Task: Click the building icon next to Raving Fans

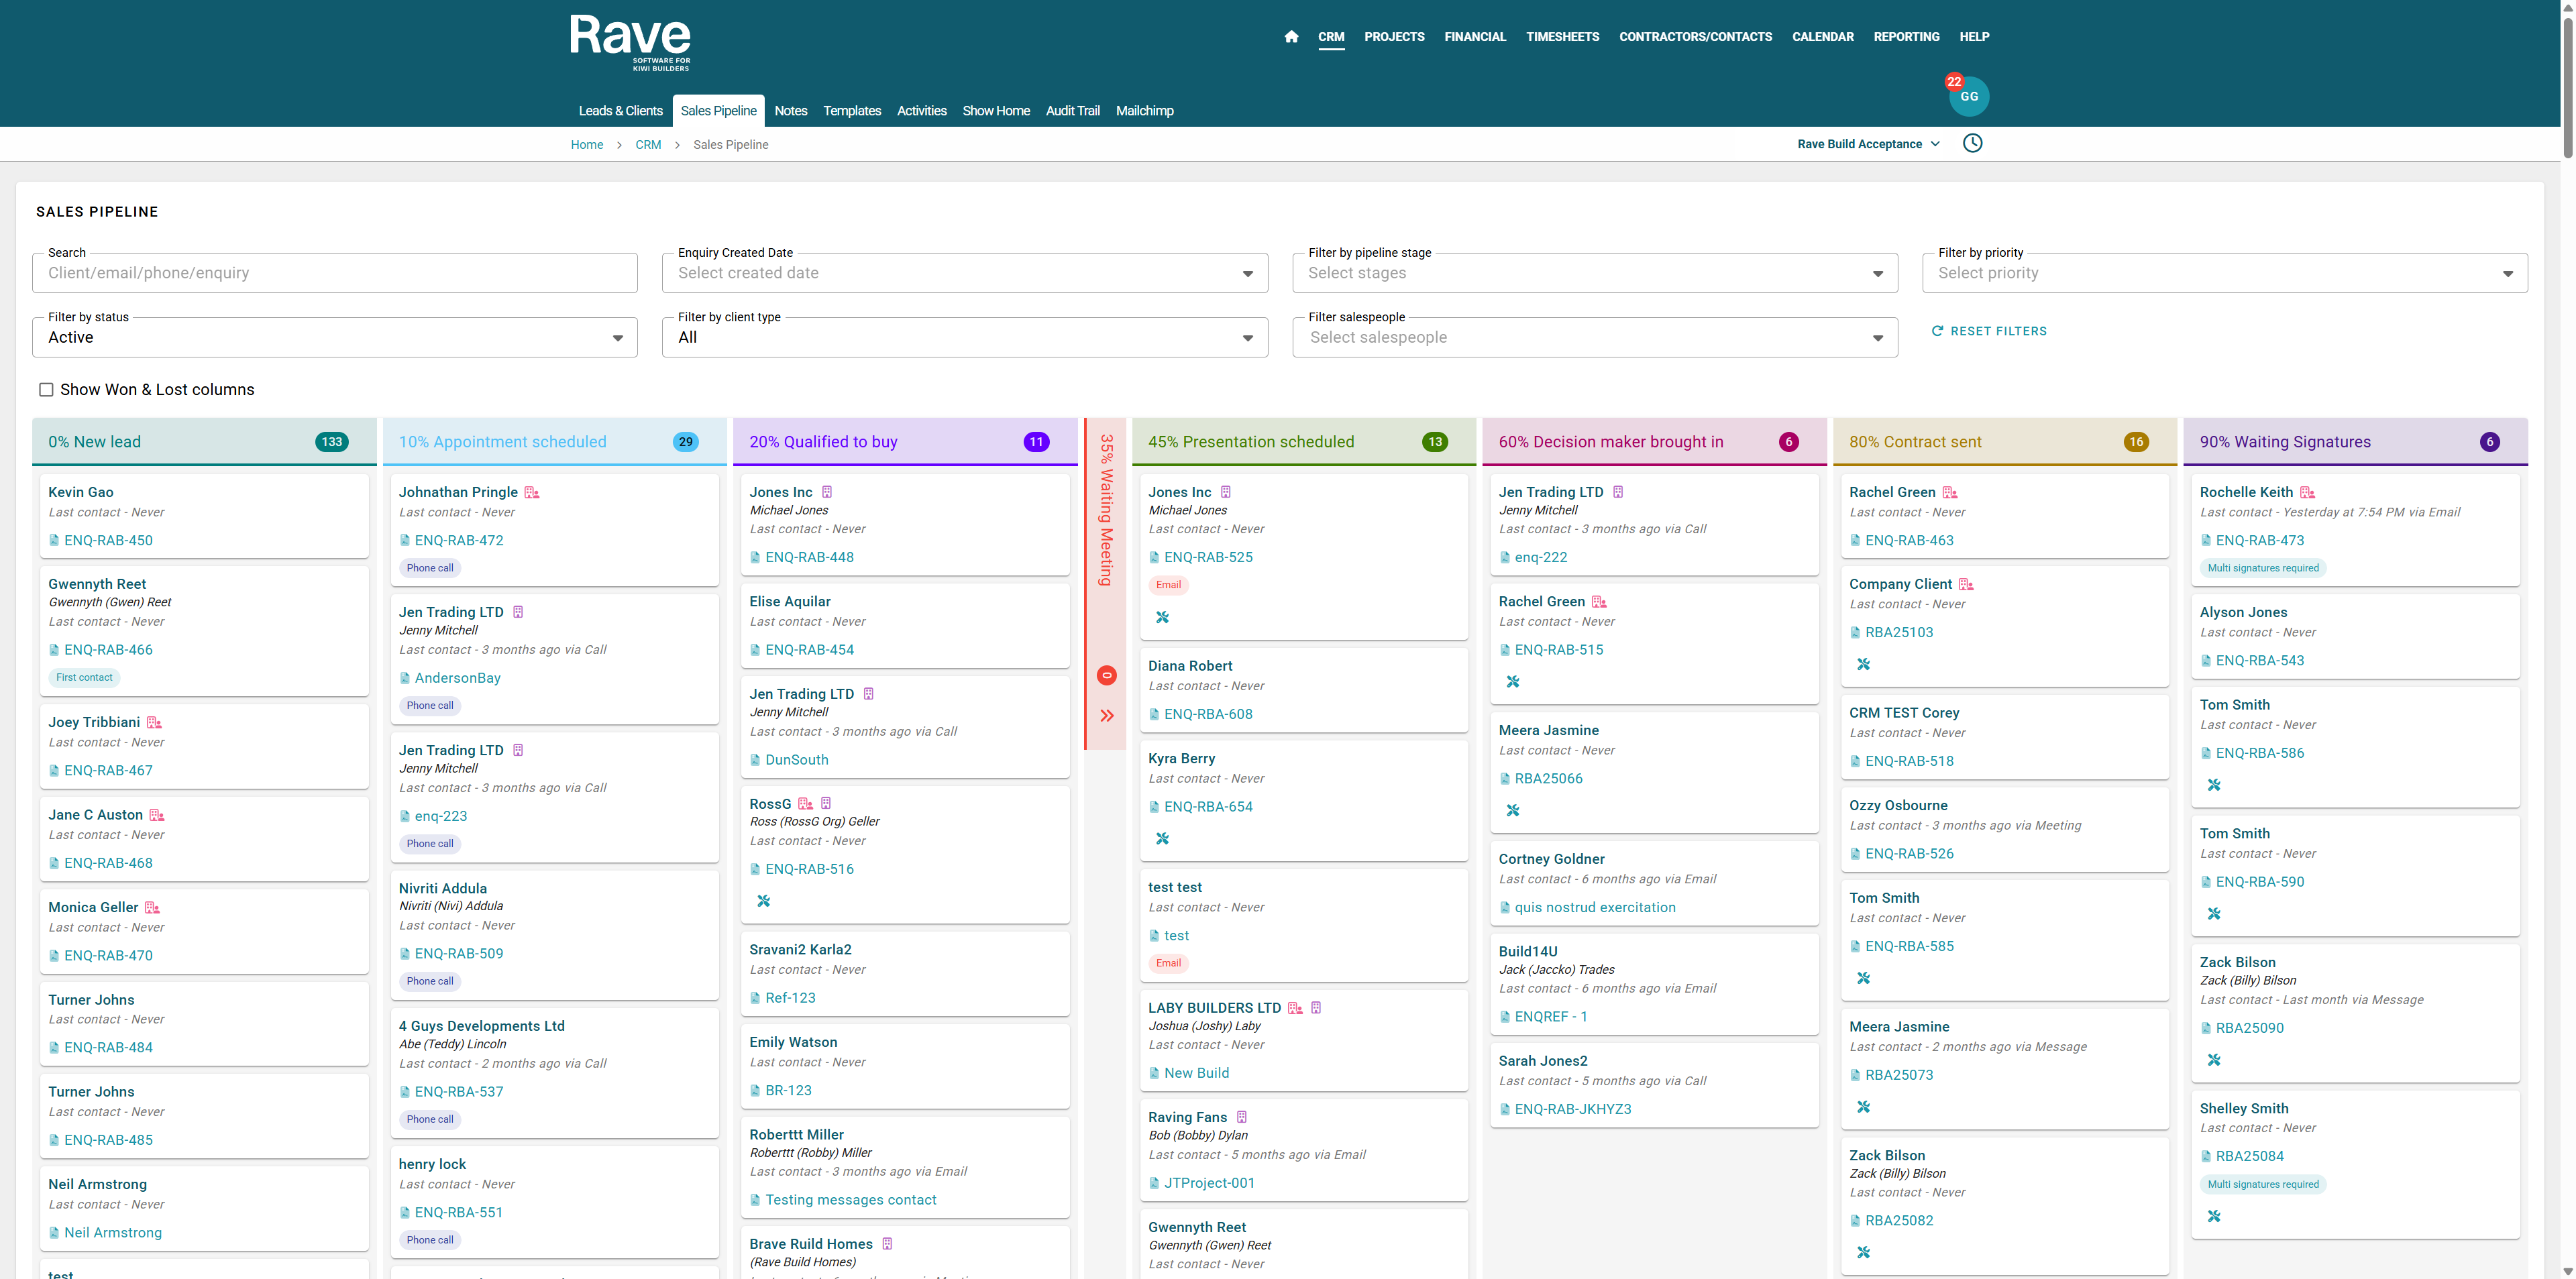Action: pos(1242,1117)
